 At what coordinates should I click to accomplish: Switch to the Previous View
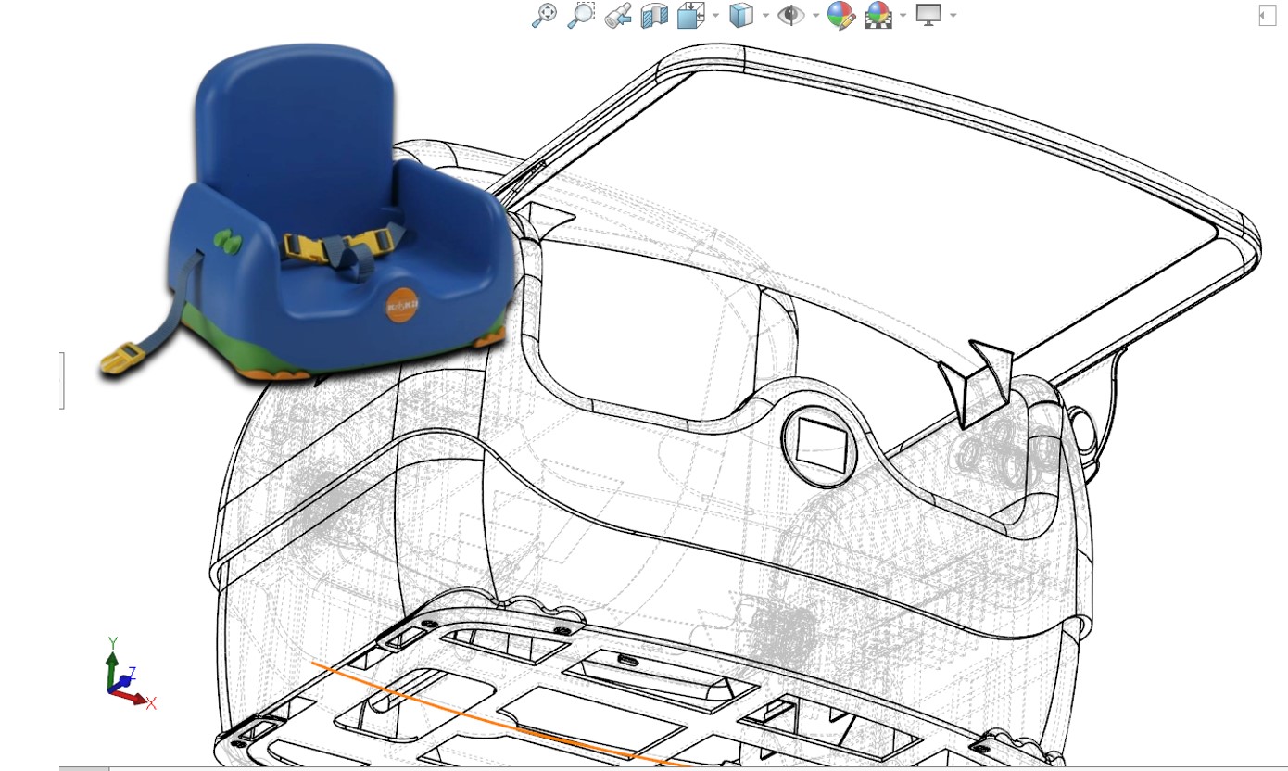tap(618, 16)
